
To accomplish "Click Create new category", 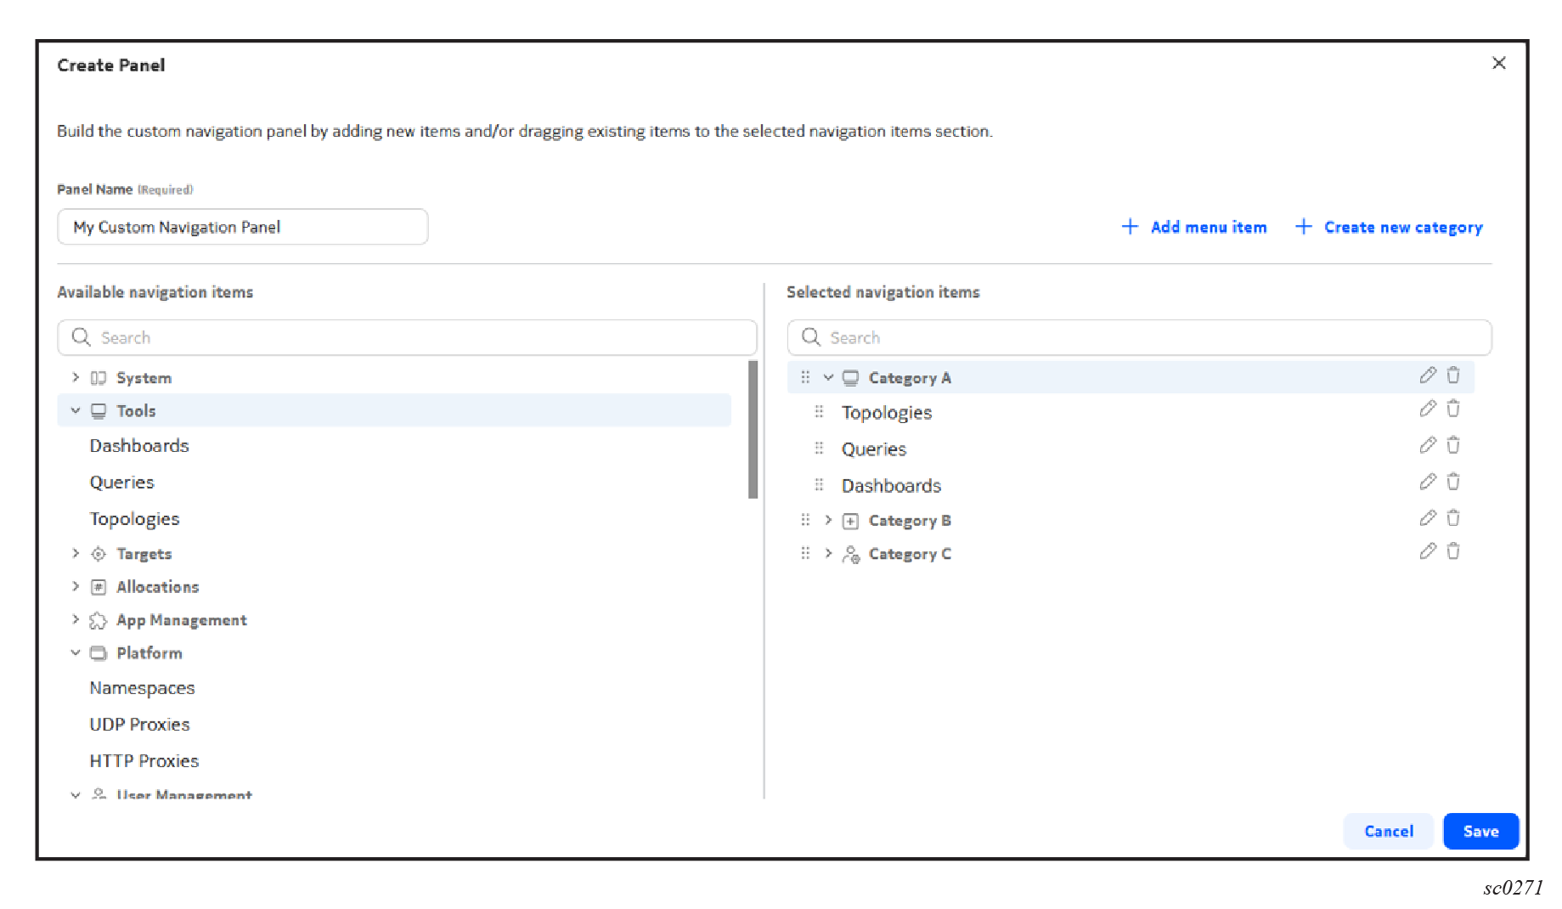I will tap(1389, 227).
